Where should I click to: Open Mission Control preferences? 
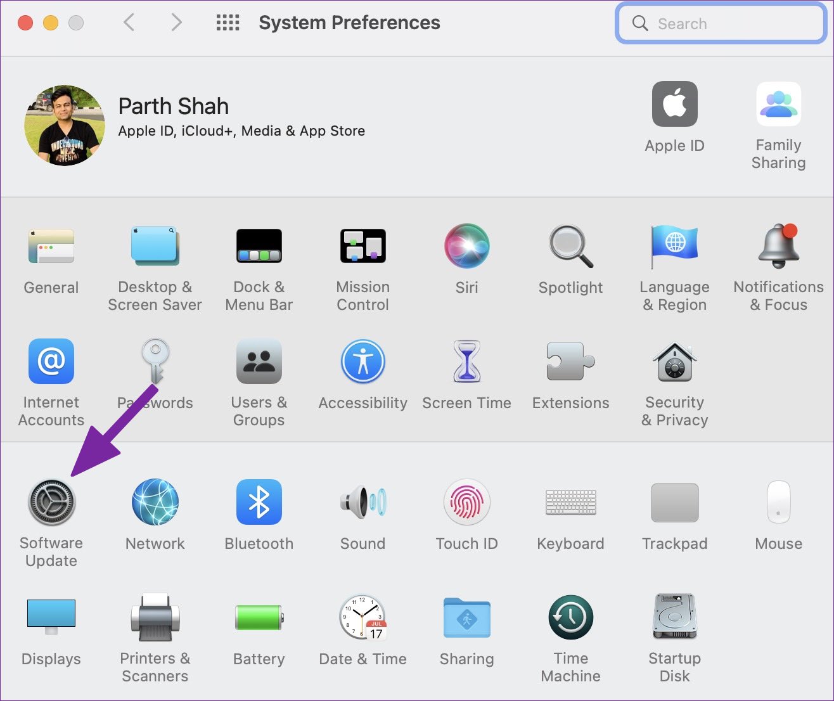coord(363,246)
